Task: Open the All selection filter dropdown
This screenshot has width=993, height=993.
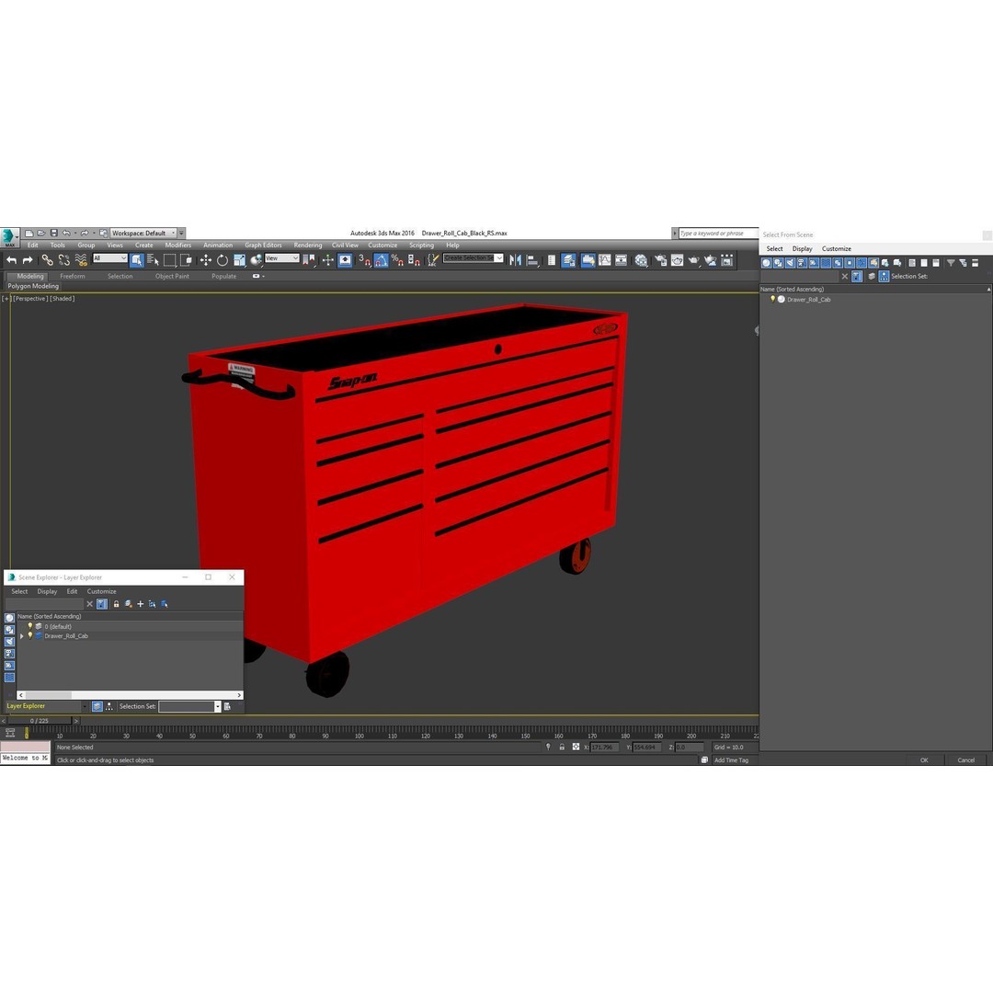Action: 109,258
